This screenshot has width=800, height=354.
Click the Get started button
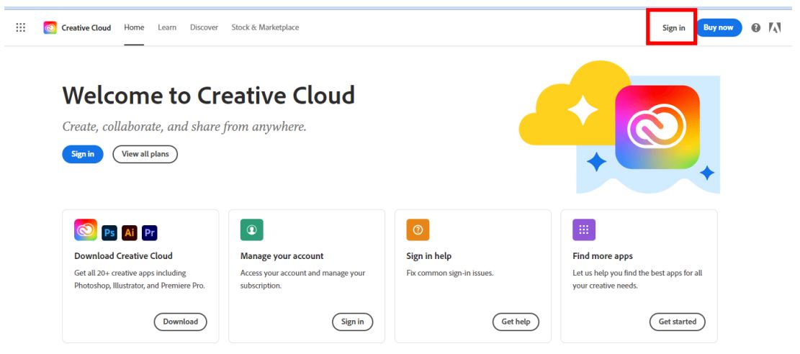677,322
